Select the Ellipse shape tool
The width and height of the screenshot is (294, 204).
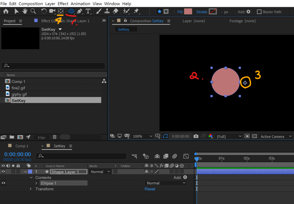pos(71,11)
